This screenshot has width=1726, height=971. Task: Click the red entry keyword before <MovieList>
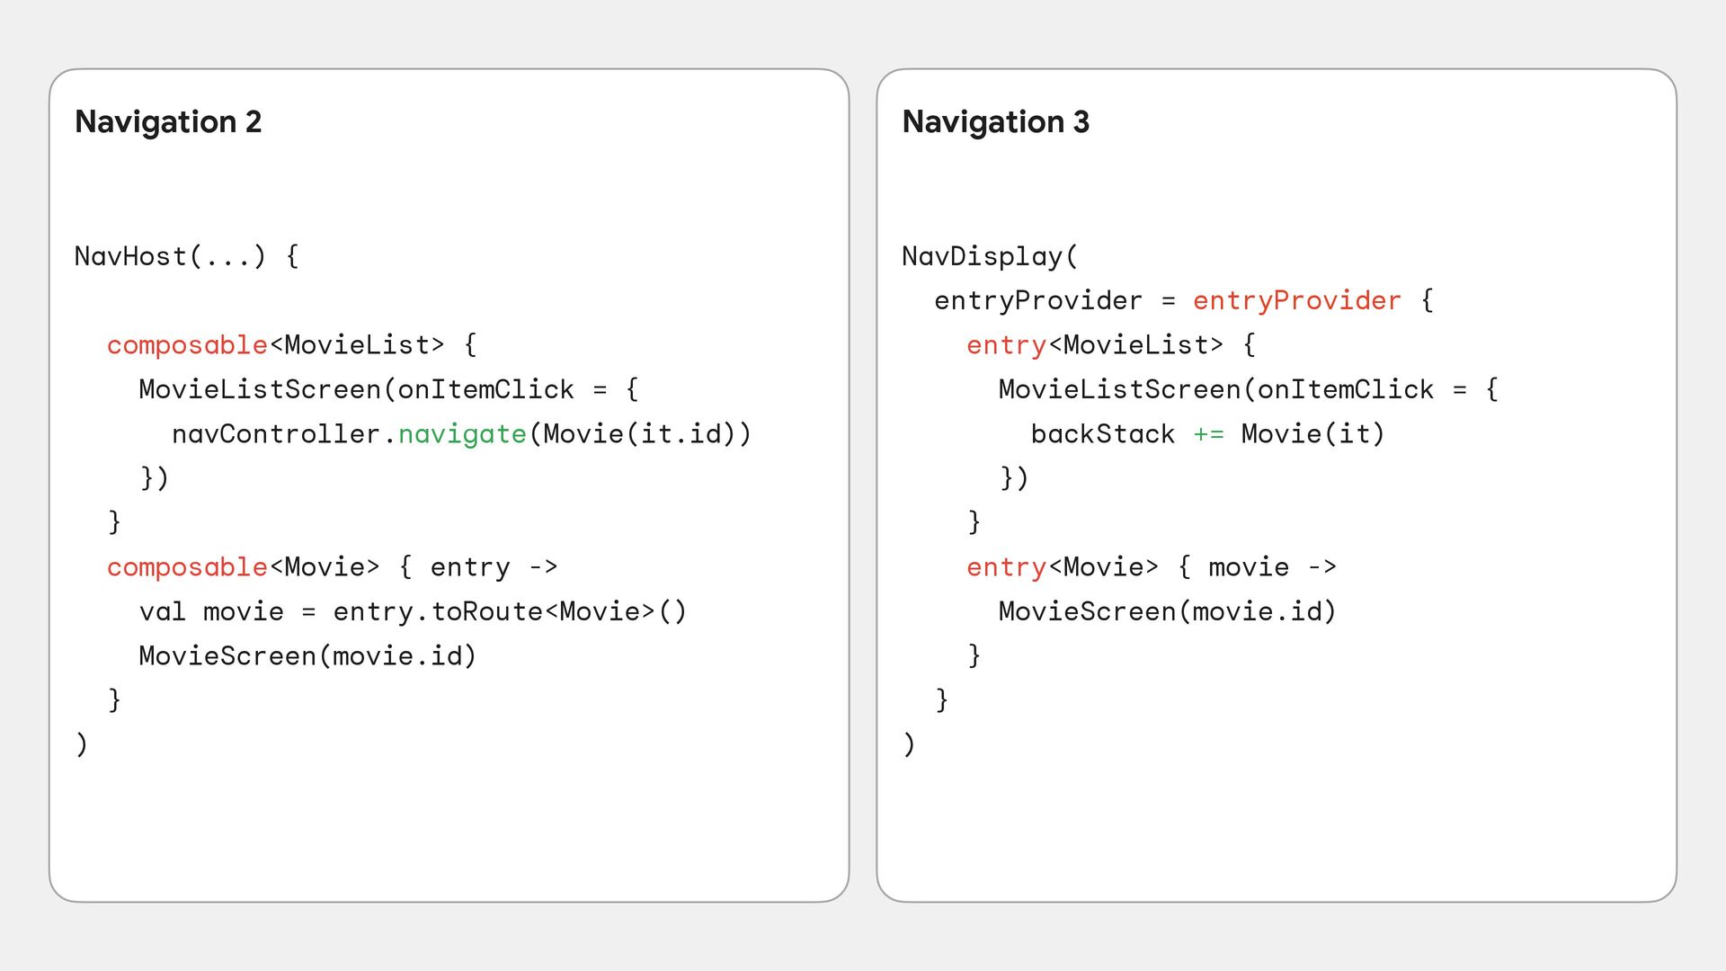coord(1006,345)
